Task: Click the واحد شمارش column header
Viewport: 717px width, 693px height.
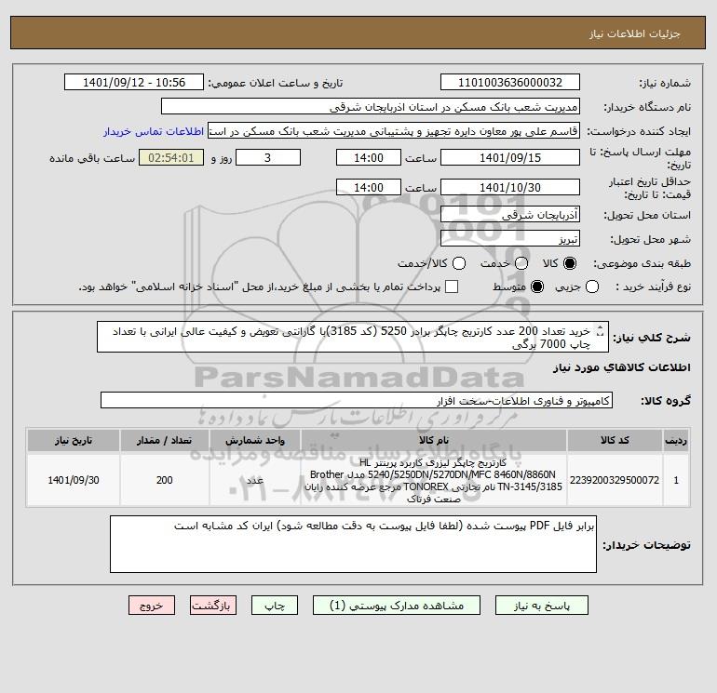Action: pos(255,440)
